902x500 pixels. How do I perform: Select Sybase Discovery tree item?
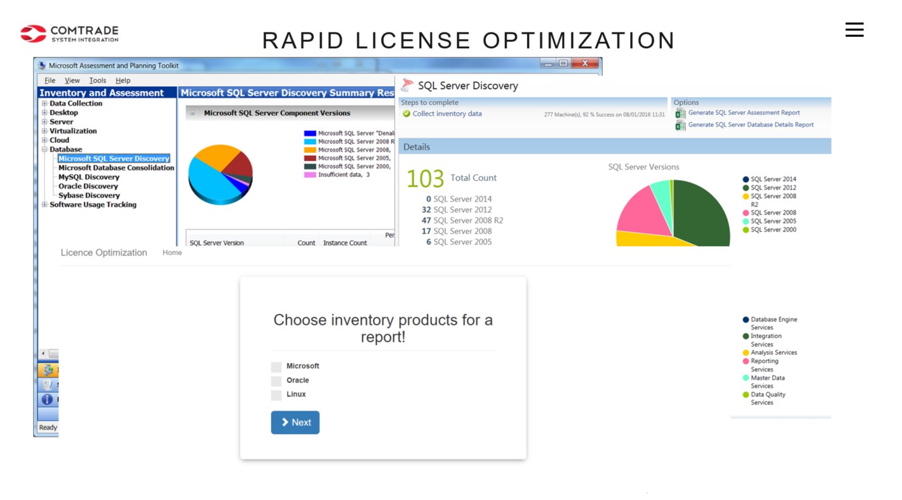[89, 195]
